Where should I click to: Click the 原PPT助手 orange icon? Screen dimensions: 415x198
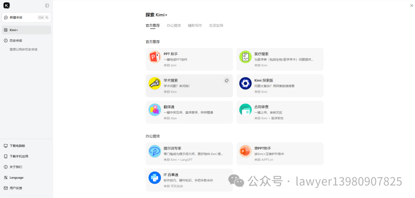click(x=245, y=151)
